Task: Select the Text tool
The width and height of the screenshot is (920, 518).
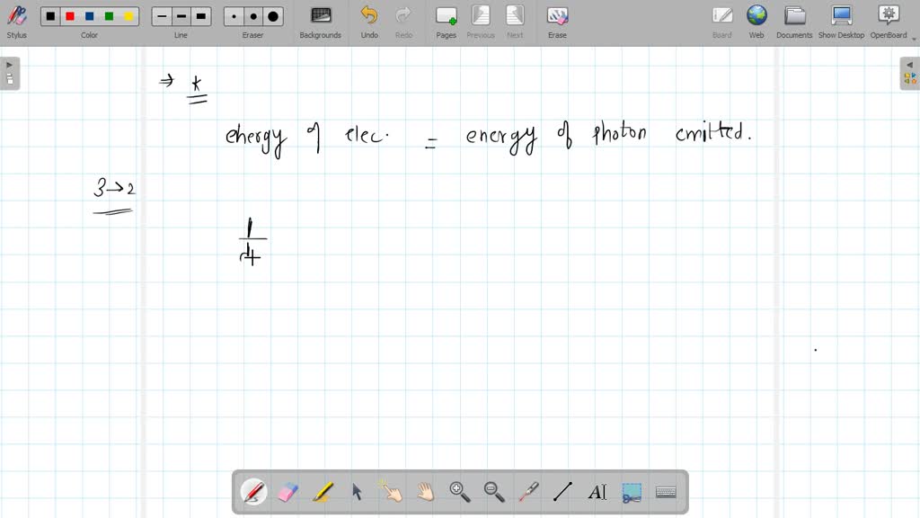Action: point(597,492)
